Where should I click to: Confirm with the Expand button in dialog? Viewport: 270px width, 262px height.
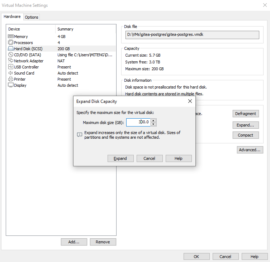click(x=120, y=158)
